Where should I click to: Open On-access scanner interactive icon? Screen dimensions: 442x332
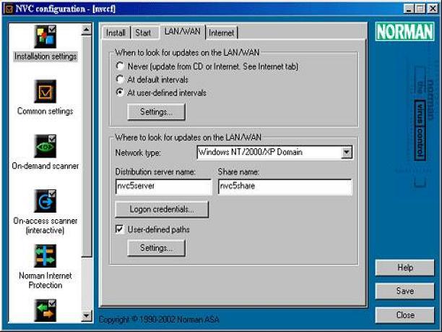pyautogui.click(x=45, y=201)
